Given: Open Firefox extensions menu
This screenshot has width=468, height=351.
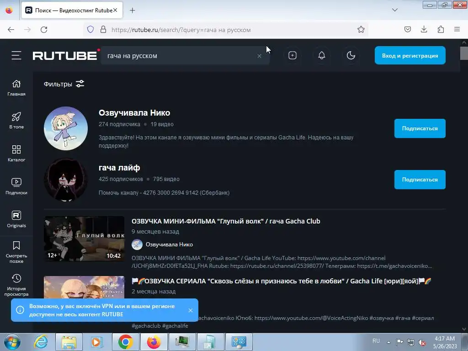Looking at the screenshot, I should [x=441, y=30].
